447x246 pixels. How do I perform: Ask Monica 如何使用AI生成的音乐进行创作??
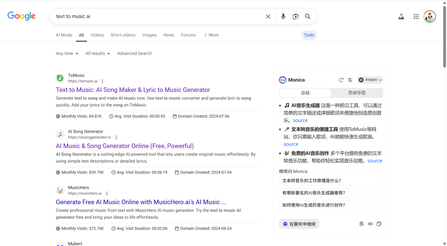click(x=331, y=205)
